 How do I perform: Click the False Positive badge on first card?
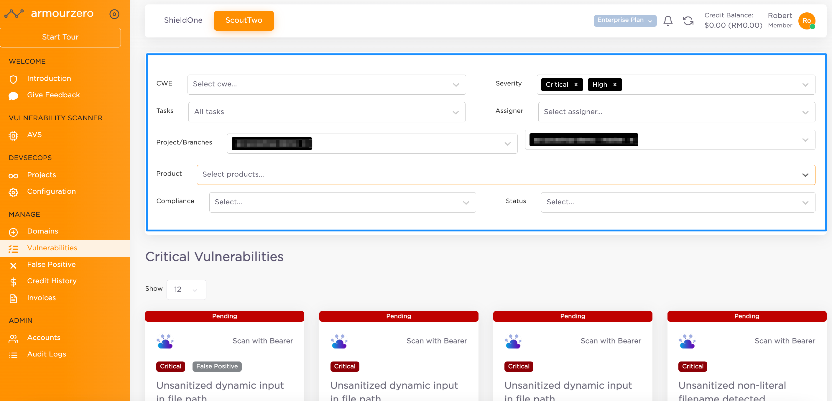coord(217,367)
